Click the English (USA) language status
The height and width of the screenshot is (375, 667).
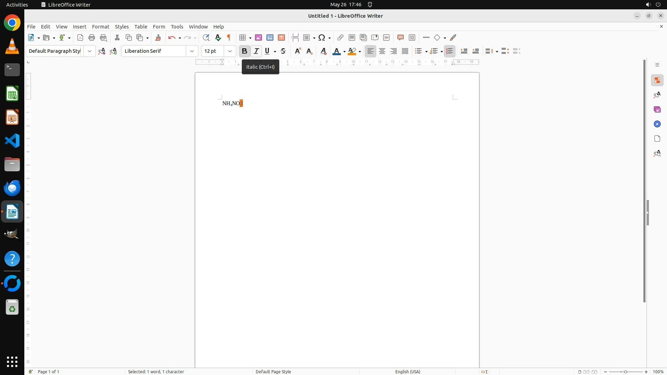[407, 372]
